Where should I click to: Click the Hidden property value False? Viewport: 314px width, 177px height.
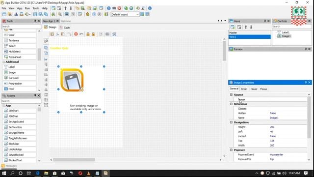(x=273, y=113)
